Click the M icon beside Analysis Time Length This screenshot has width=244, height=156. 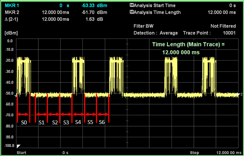[132, 12]
